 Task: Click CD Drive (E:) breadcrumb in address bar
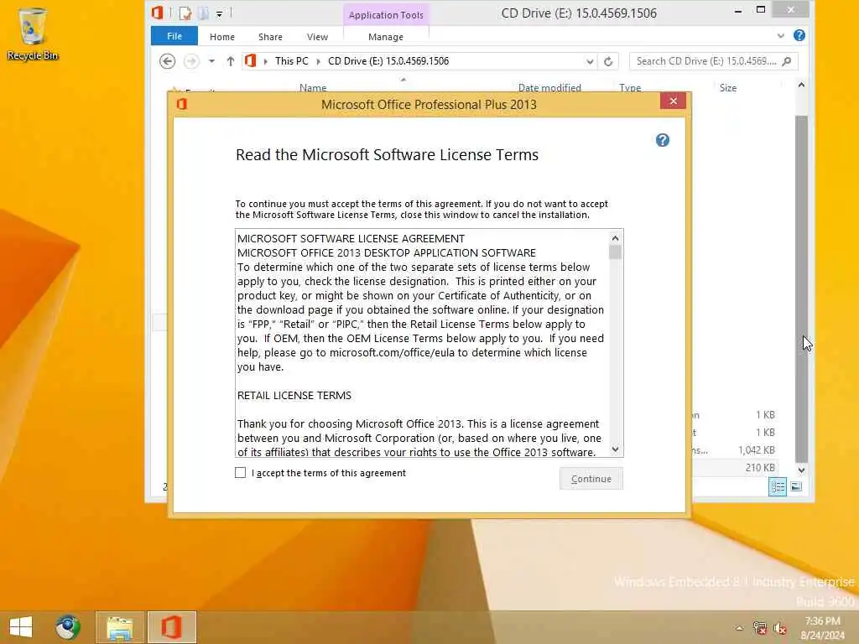tap(388, 60)
